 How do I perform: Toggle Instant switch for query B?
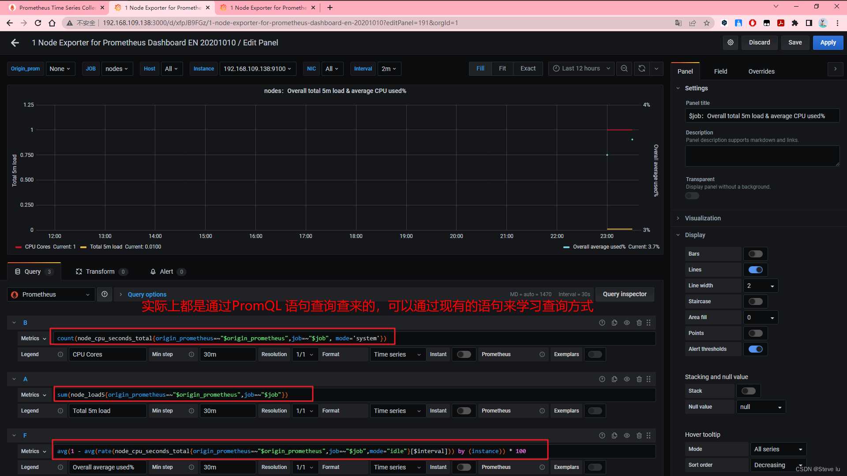coord(464,354)
